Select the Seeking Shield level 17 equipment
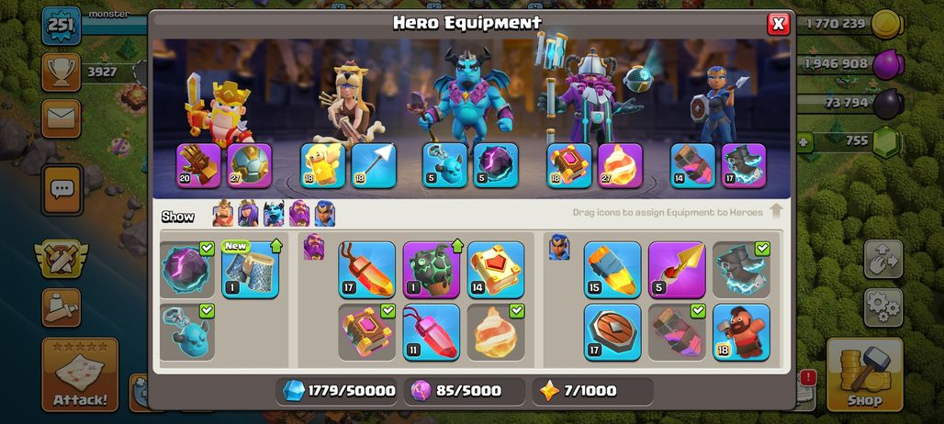Viewport: 944px width, 424px height. [612, 332]
